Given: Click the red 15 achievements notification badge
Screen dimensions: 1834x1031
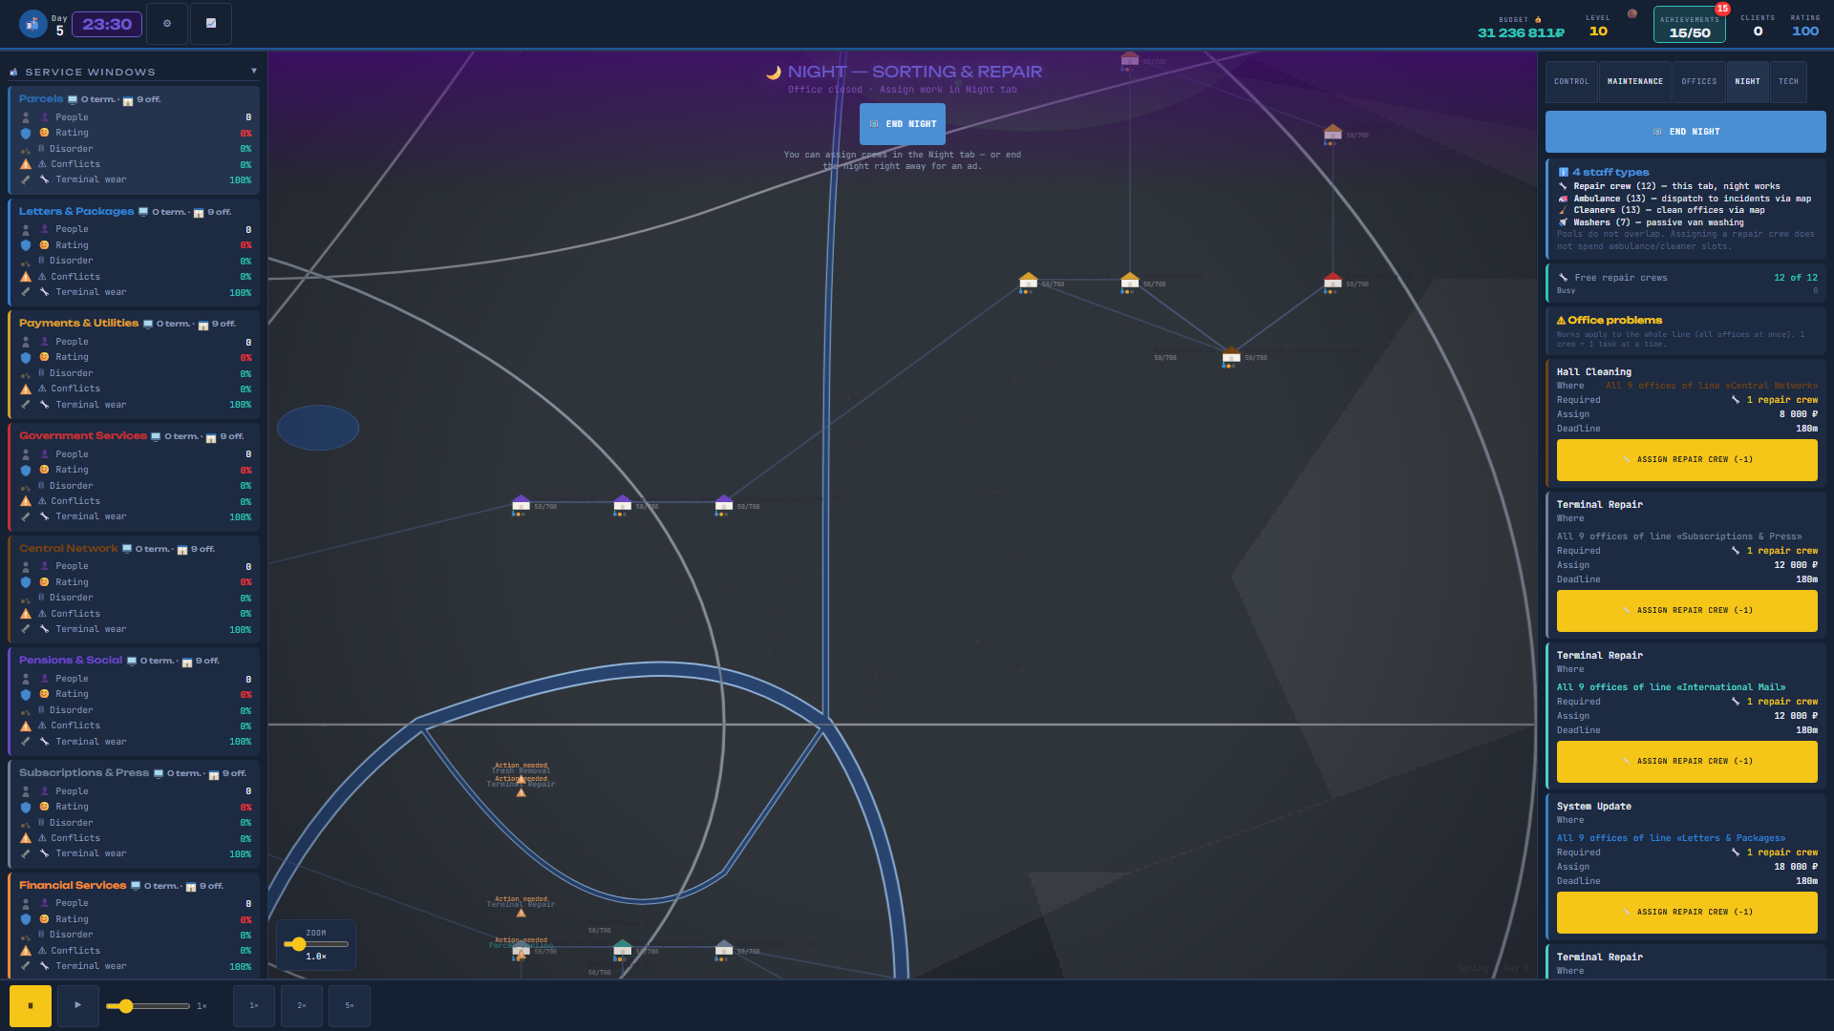Looking at the screenshot, I should pyautogui.click(x=1722, y=9).
